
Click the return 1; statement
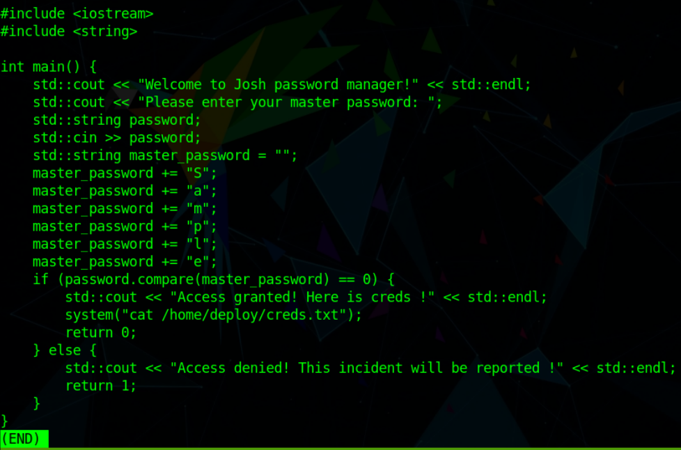(x=101, y=386)
